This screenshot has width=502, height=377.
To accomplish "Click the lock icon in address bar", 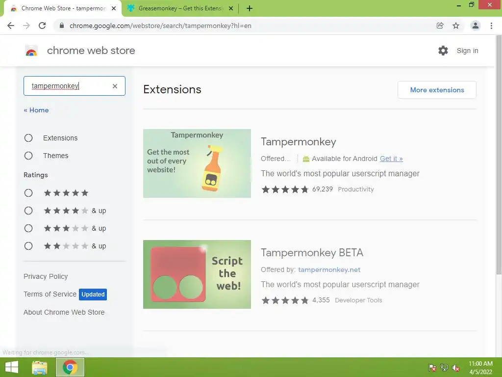I will coord(62,26).
